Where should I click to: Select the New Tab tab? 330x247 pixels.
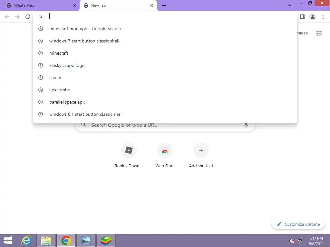tap(118, 5)
